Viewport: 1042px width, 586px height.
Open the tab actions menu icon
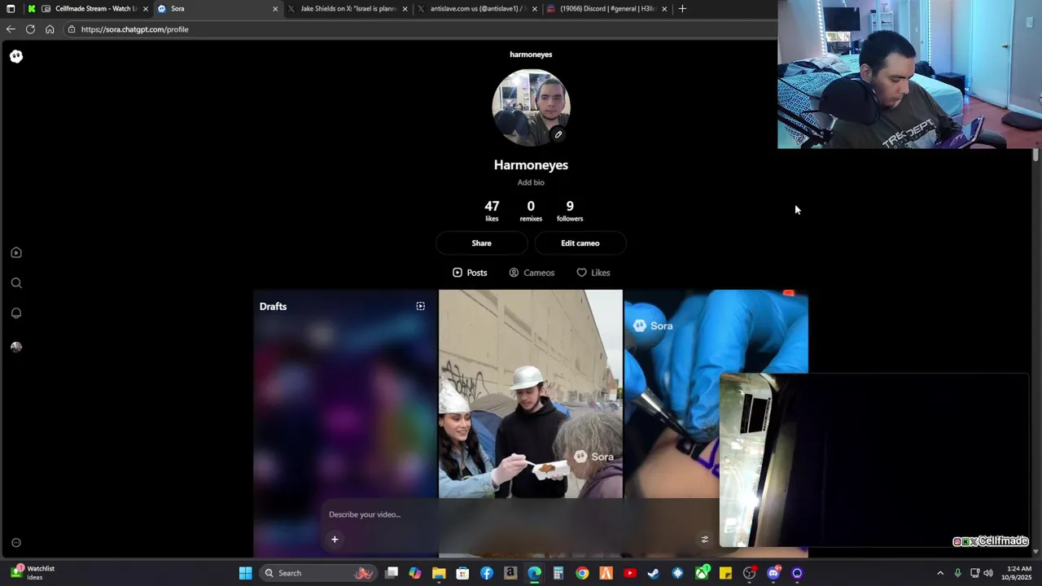(11, 9)
